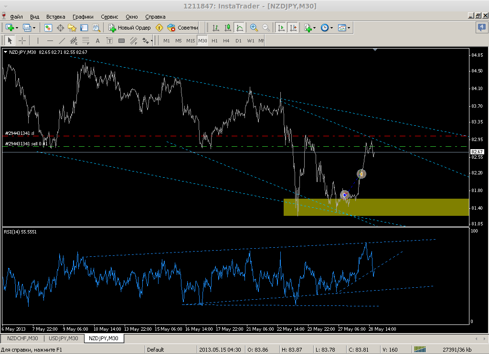Select the Fibonacci Retracement tool

click(x=86, y=40)
